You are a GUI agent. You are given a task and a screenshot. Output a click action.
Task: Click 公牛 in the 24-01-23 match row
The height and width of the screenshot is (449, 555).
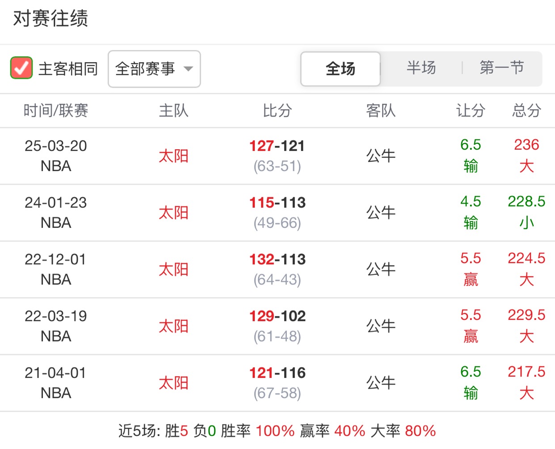[381, 213]
